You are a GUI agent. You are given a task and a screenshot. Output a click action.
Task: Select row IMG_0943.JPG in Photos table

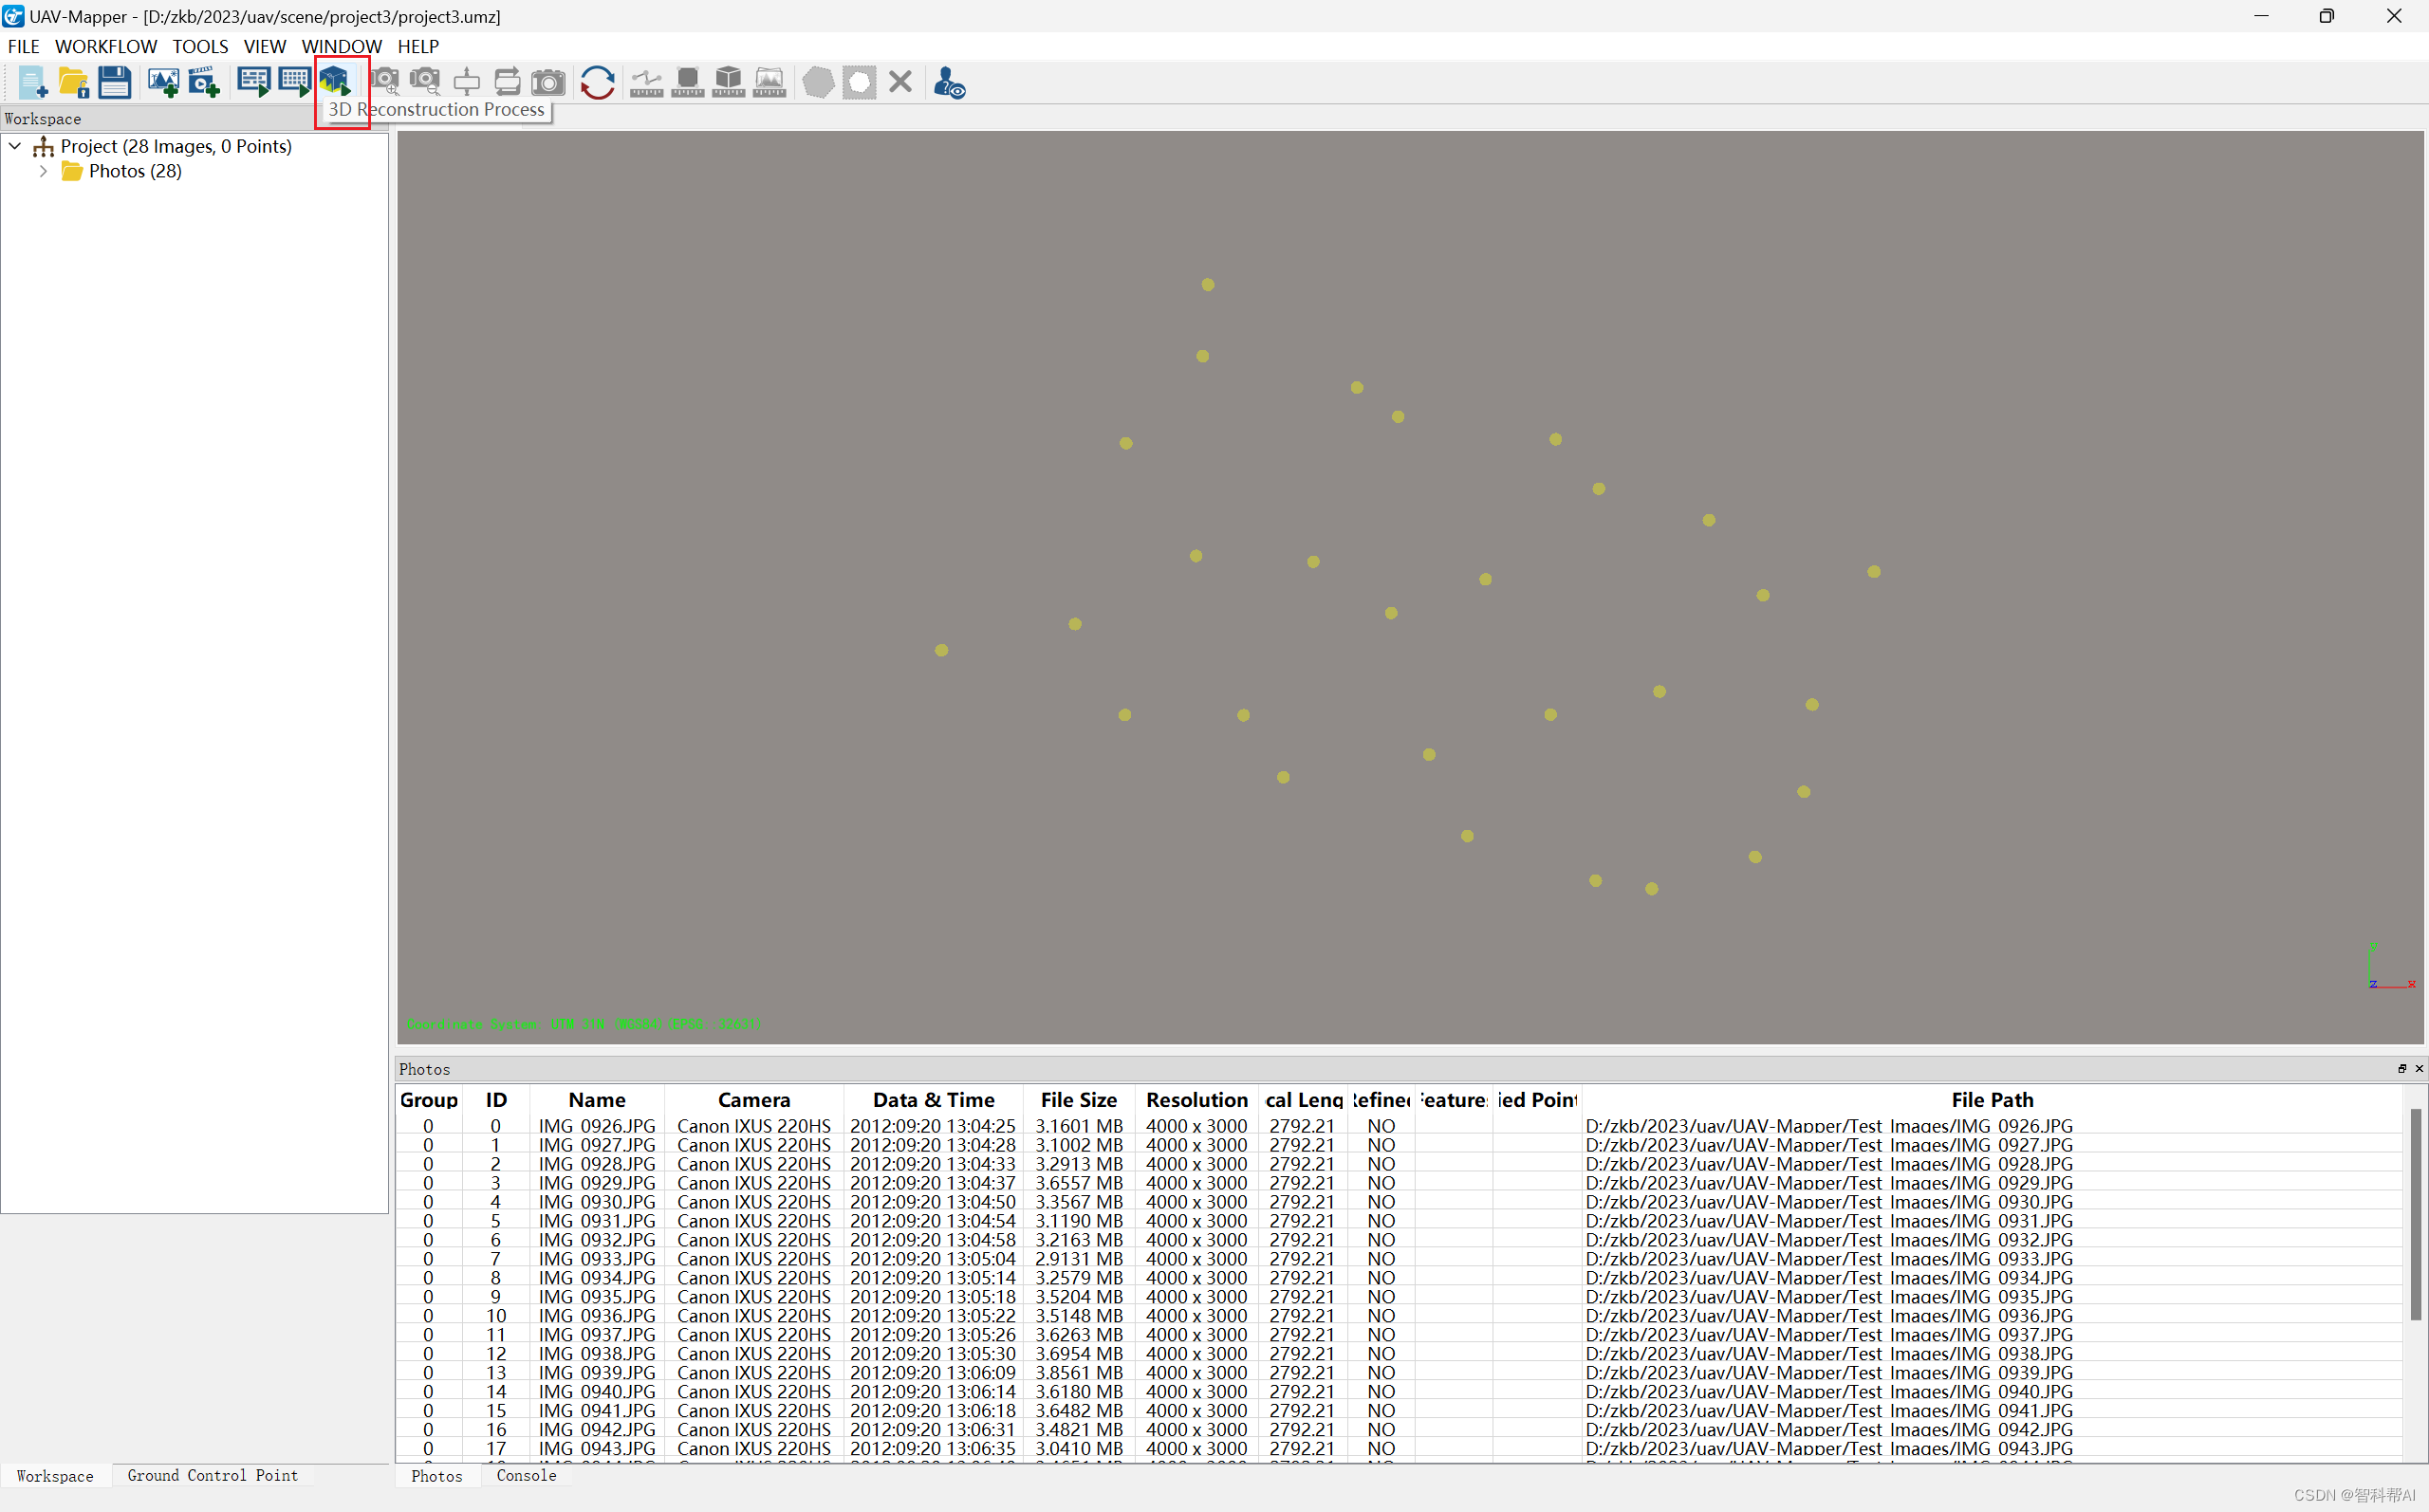click(1398, 1449)
